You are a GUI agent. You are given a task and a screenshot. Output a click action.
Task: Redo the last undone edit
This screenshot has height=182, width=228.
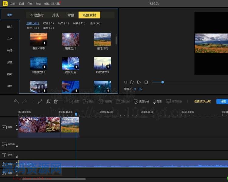[25, 101]
